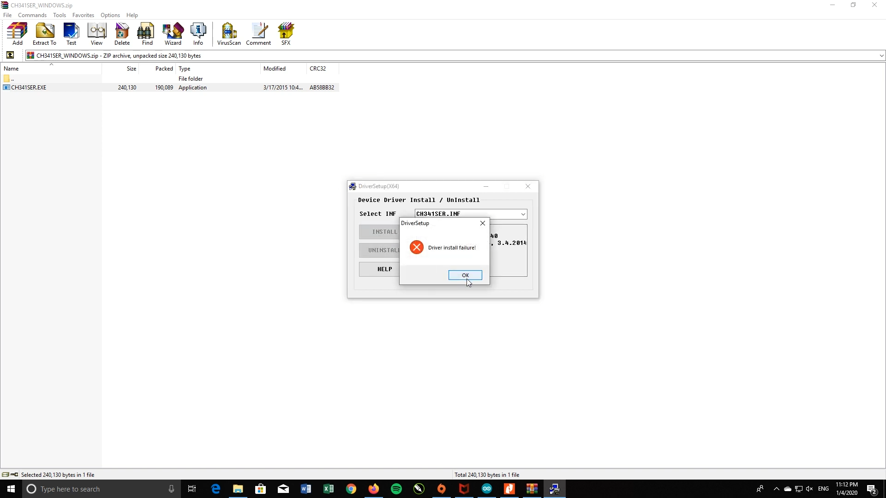Click the UNINSTALL button in DriverSetup

click(x=379, y=250)
